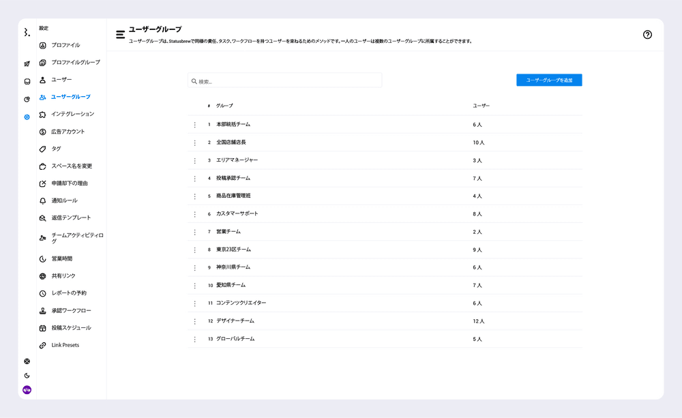Open the inbox icon in left rail
This screenshot has width=682, height=418.
pos(27,81)
